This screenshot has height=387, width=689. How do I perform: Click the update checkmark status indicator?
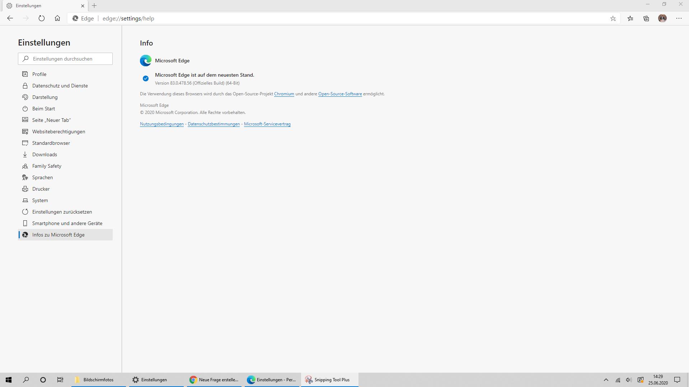click(x=146, y=78)
